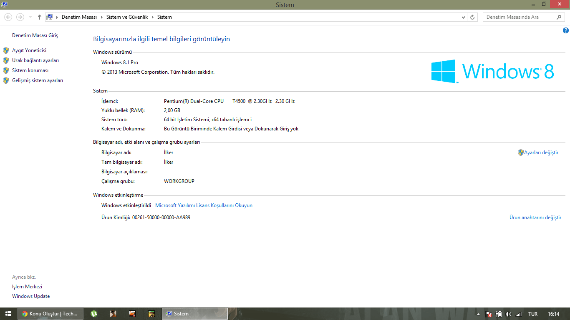Select Sistem window taskbar button

click(x=195, y=314)
